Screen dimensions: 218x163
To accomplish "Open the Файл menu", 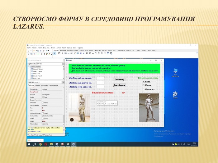I will point(29,48).
